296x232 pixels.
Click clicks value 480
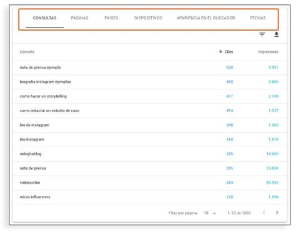point(230,82)
